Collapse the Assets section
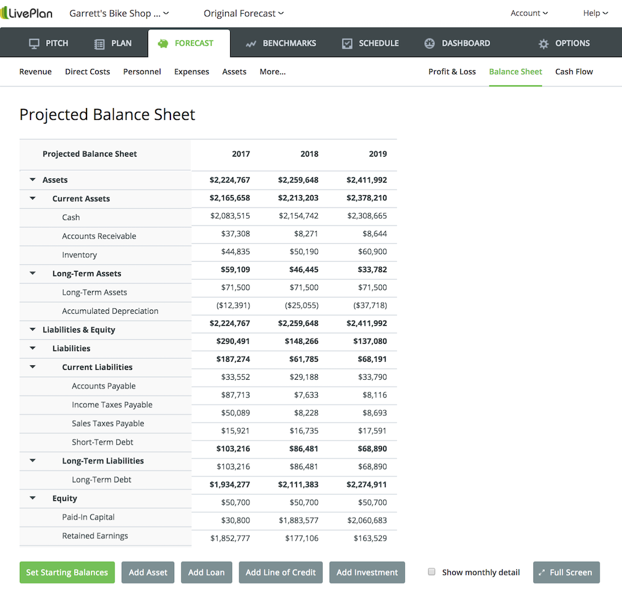622x596 pixels. point(32,180)
